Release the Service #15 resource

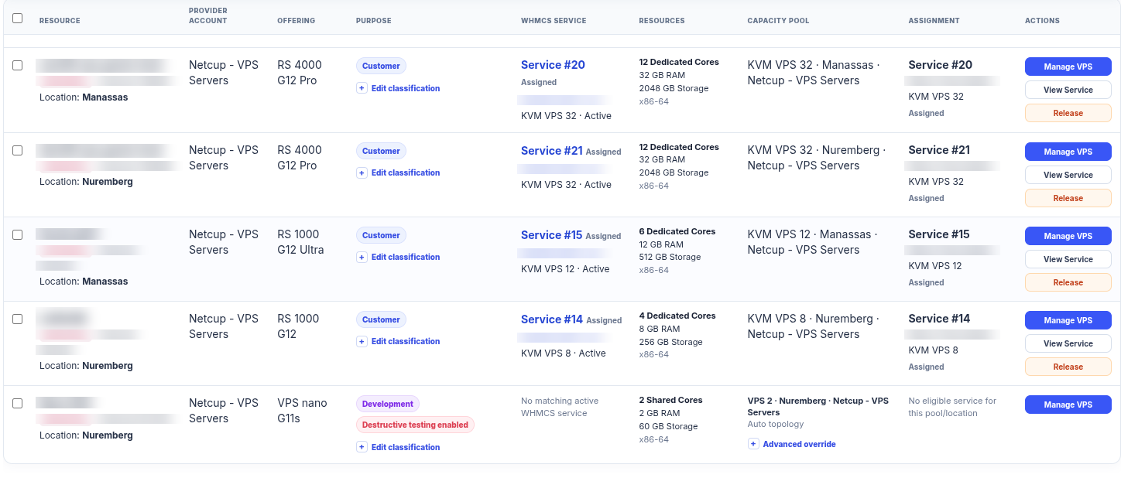(x=1068, y=282)
